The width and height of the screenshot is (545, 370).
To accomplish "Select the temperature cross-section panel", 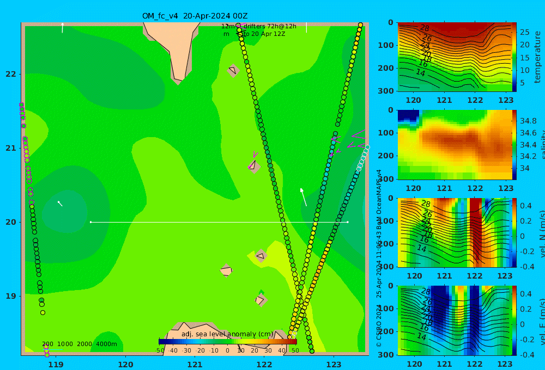I will tap(455, 57).
